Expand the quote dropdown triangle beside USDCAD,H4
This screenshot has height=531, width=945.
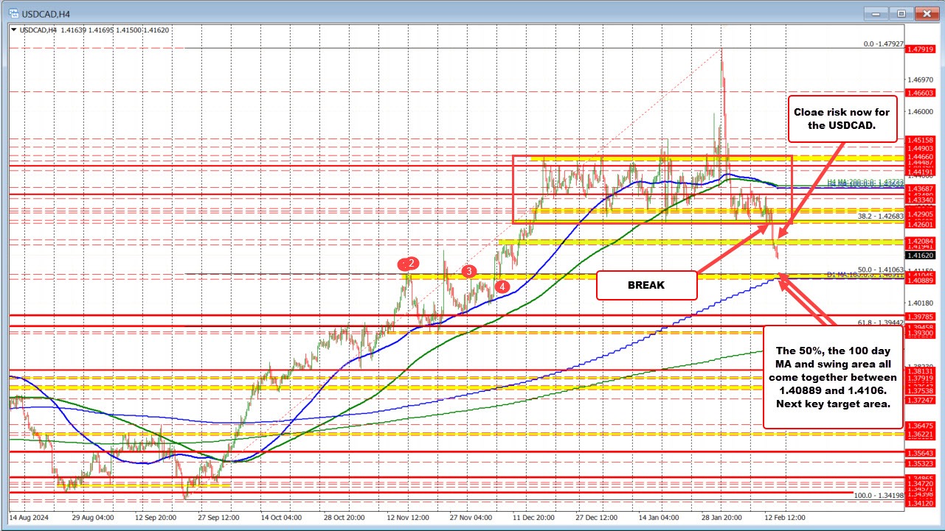(x=15, y=29)
